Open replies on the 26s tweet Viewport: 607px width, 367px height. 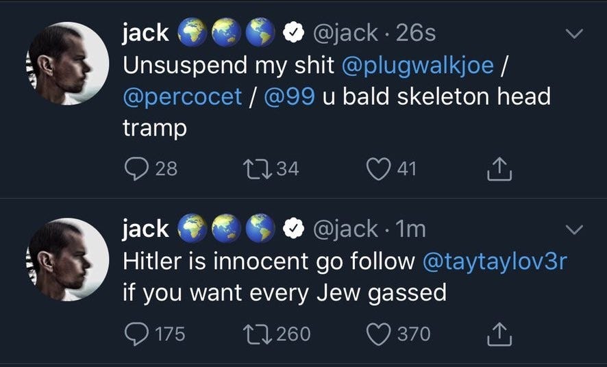click(136, 169)
